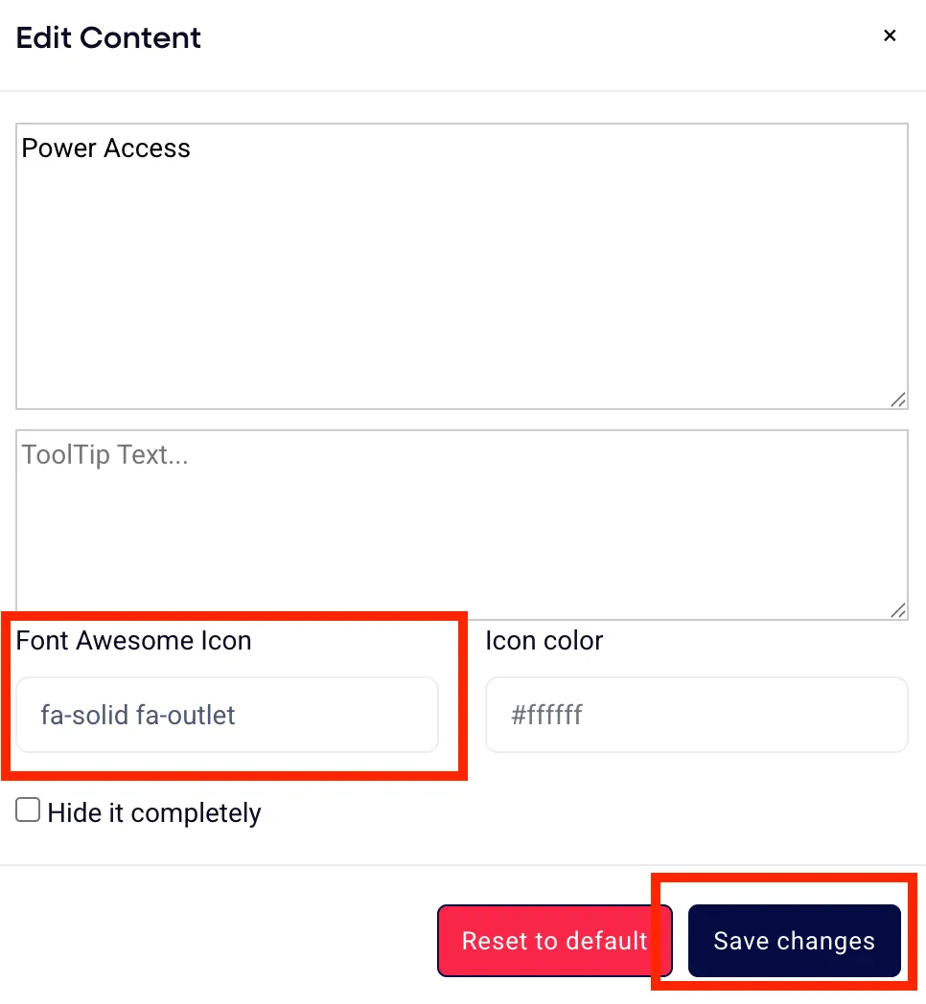Screen dimensions: 926x1004
Task: Select the Font Awesome Icon input
Action: [x=227, y=715]
